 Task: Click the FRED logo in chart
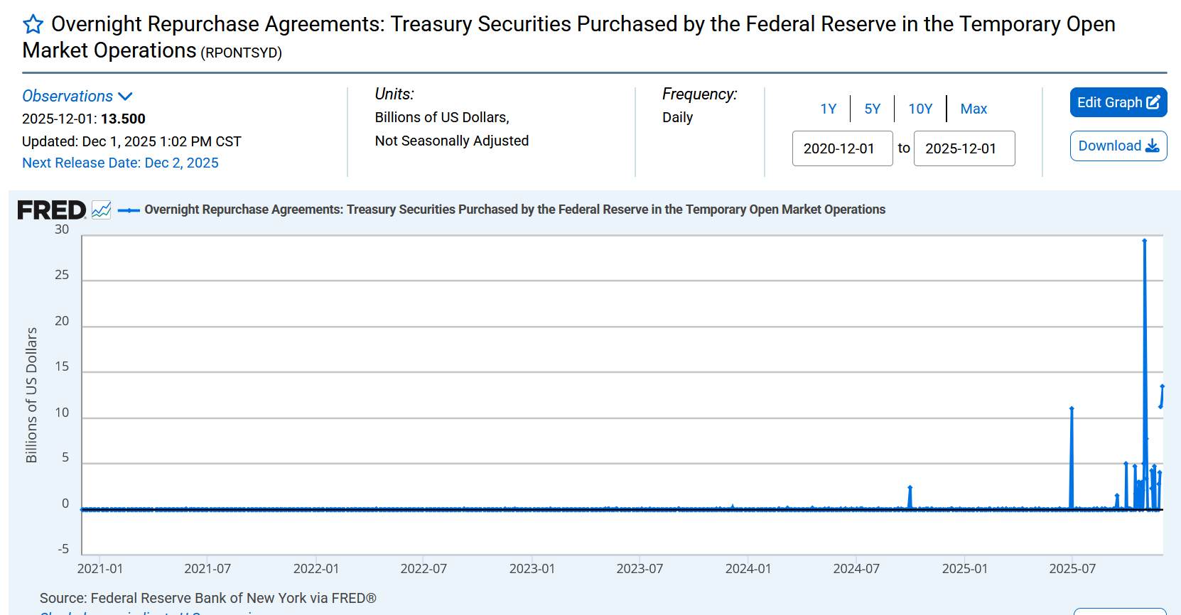click(x=51, y=210)
